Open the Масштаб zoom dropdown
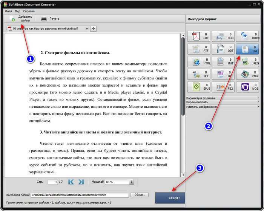Viewport: 264px width, 211px height. tap(132, 182)
